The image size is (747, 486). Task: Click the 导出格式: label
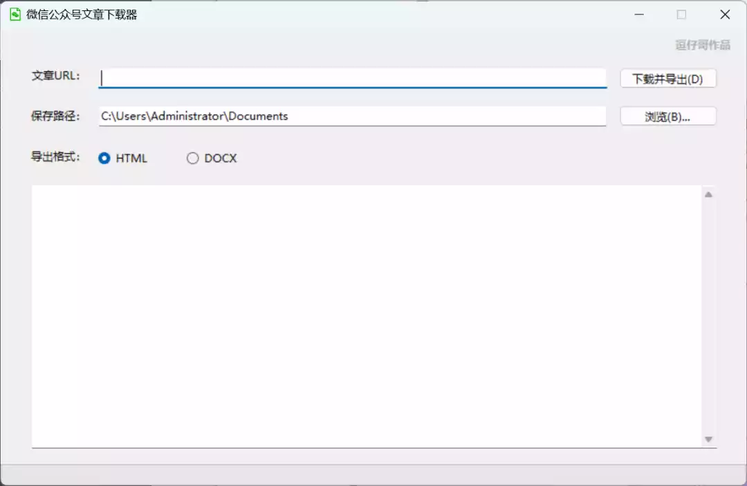56,157
